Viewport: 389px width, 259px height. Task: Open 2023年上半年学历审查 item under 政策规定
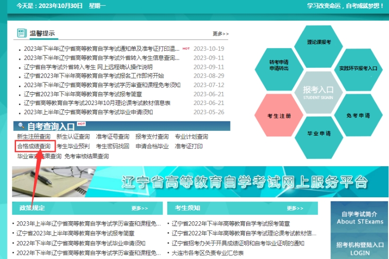(x=89, y=224)
